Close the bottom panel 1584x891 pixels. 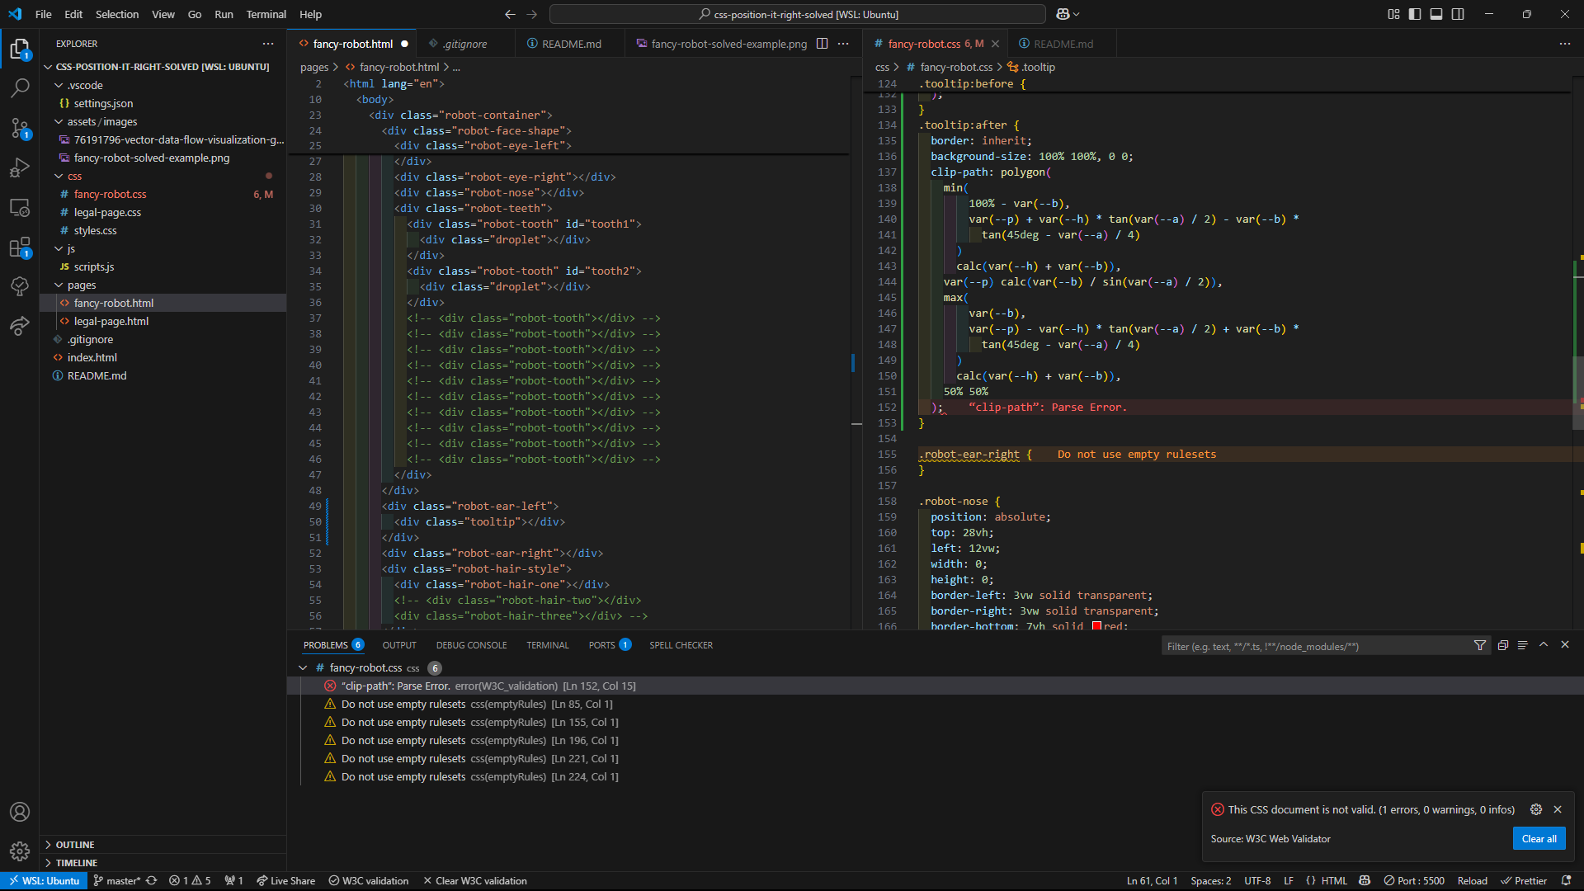(x=1565, y=645)
